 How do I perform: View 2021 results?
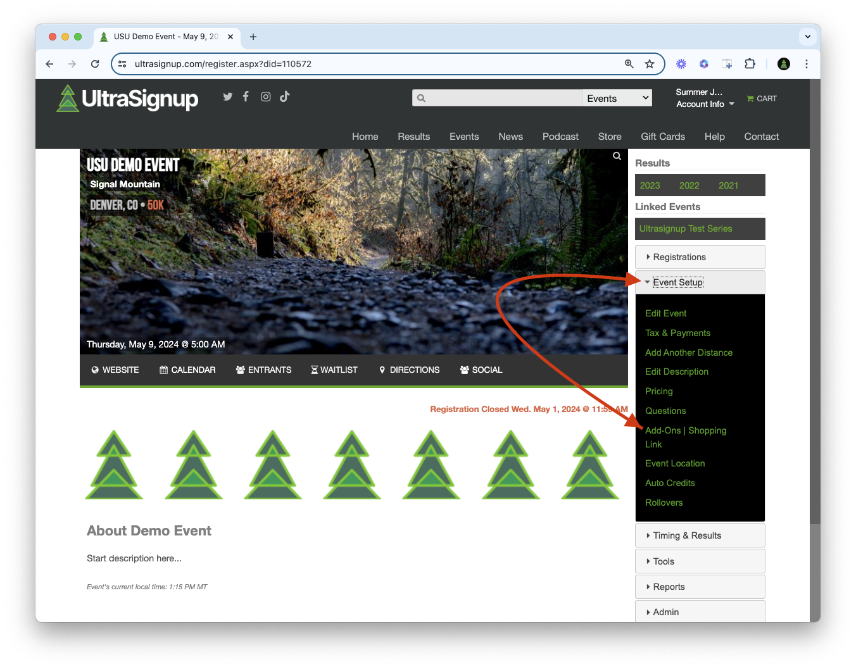point(729,185)
